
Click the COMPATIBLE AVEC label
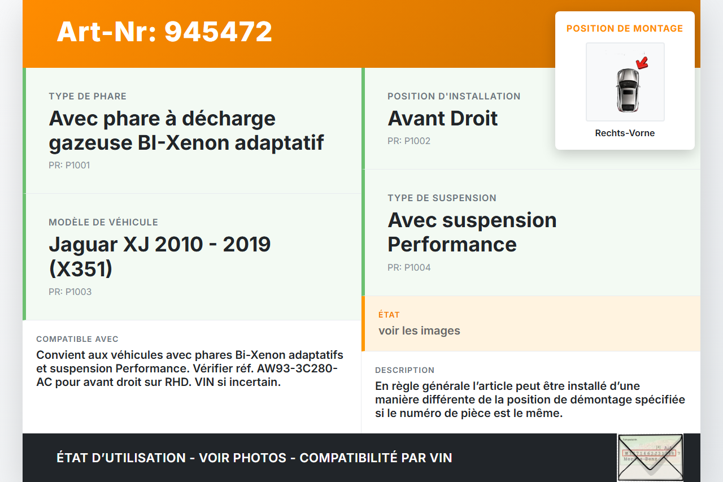pos(77,339)
